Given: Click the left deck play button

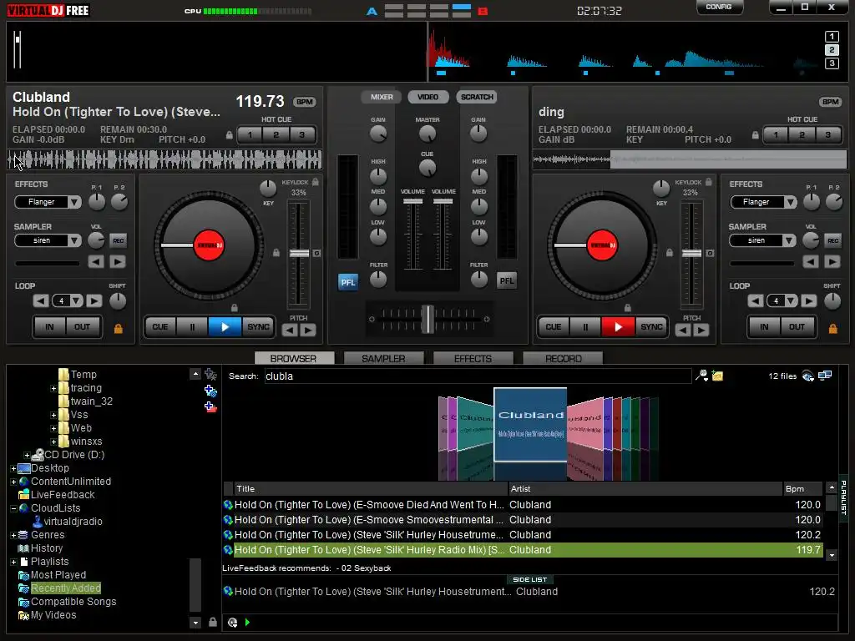Looking at the screenshot, I should tap(225, 327).
